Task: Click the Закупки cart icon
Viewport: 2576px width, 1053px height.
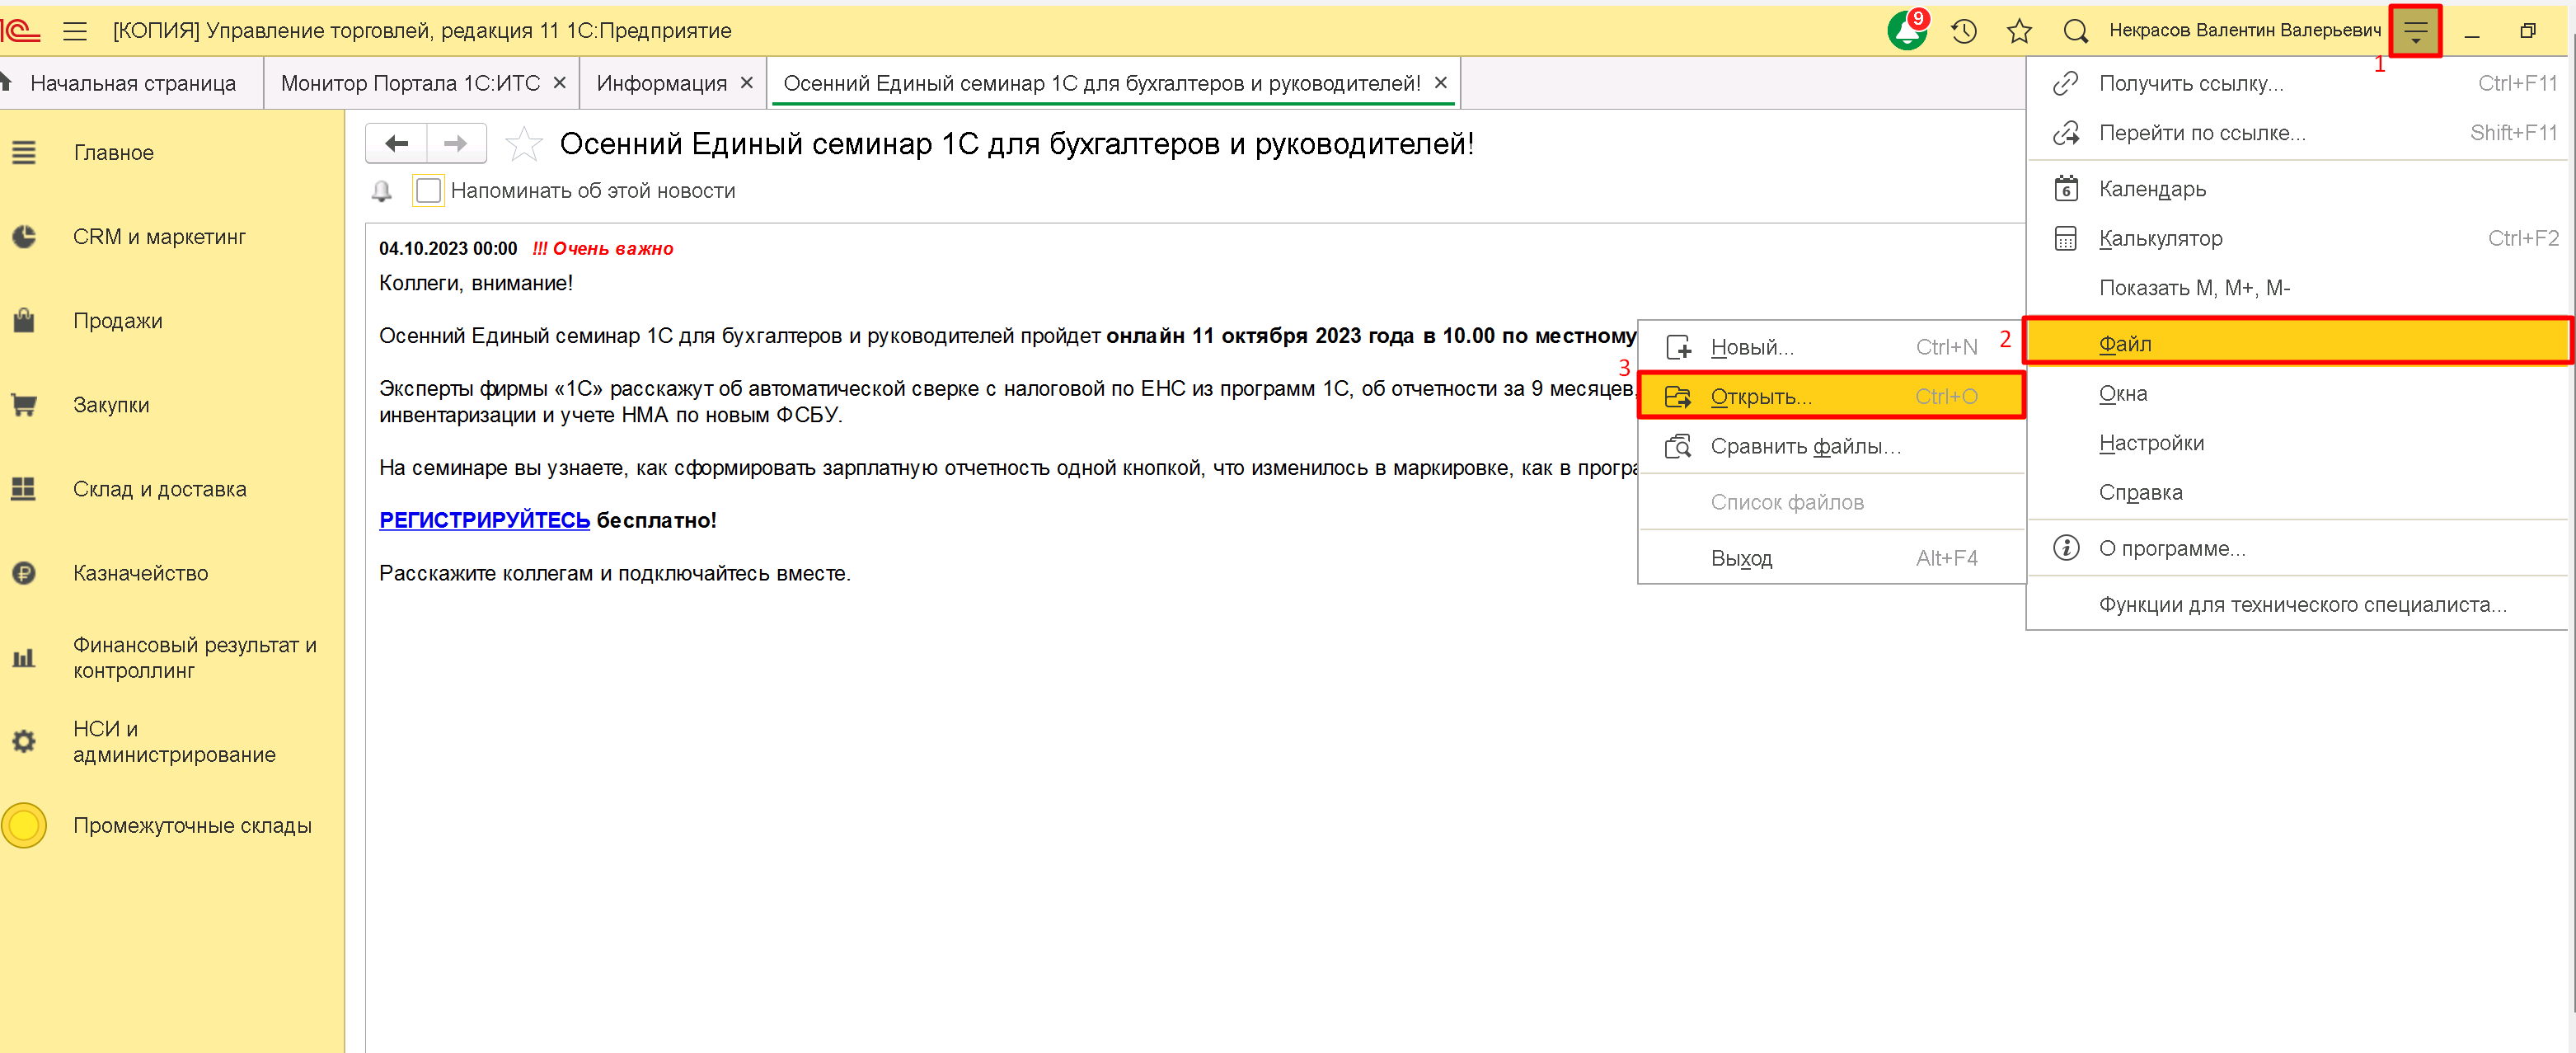Action: [24, 405]
